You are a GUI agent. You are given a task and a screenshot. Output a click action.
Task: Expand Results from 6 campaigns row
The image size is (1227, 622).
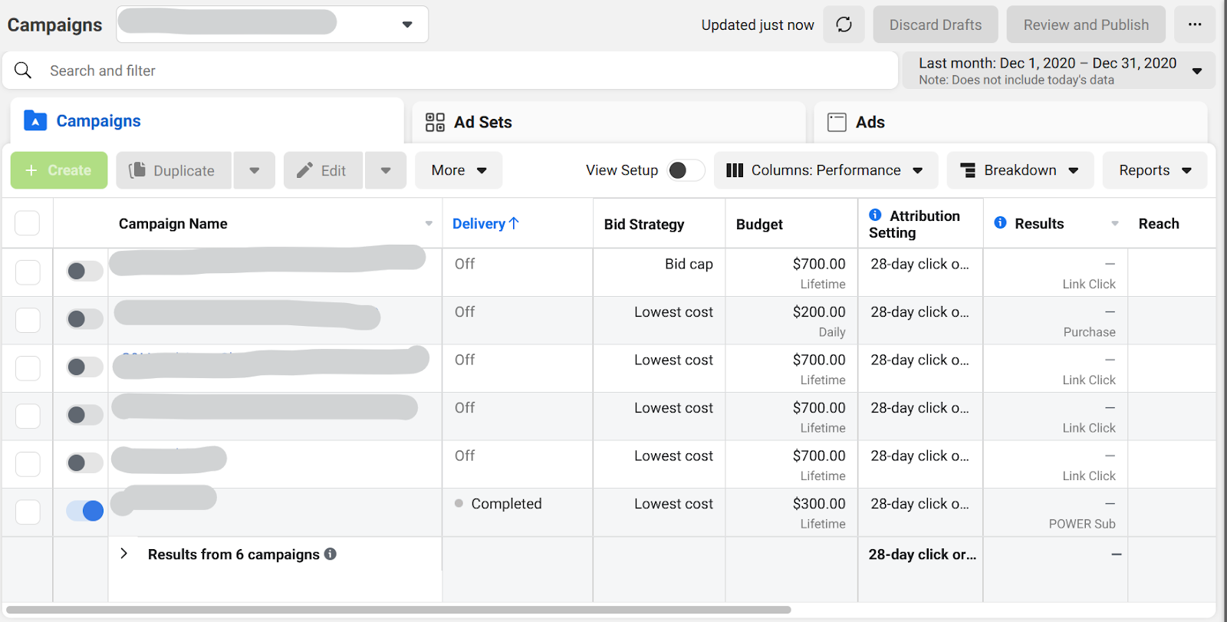coord(124,554)
